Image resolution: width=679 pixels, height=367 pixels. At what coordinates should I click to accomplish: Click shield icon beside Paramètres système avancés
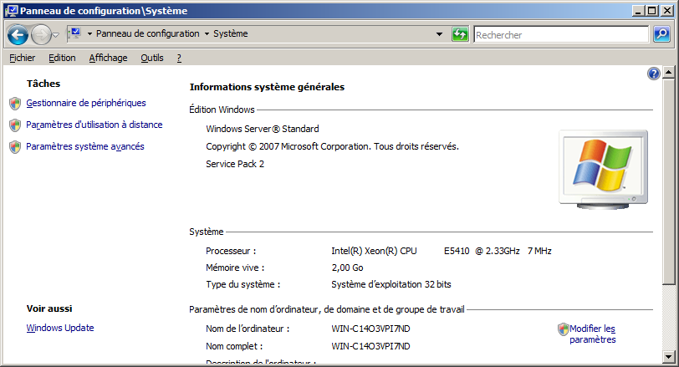point(14,147)
